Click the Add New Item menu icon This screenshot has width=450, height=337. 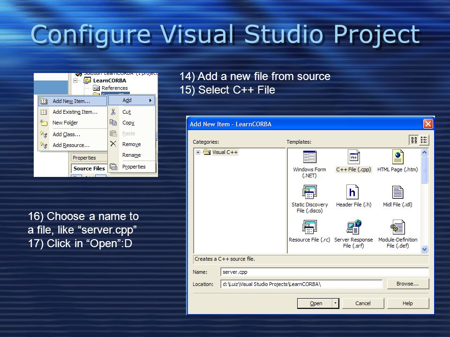pos(43,101)
